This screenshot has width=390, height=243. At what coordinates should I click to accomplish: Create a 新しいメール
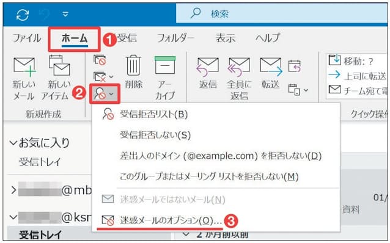click(24, 79)
